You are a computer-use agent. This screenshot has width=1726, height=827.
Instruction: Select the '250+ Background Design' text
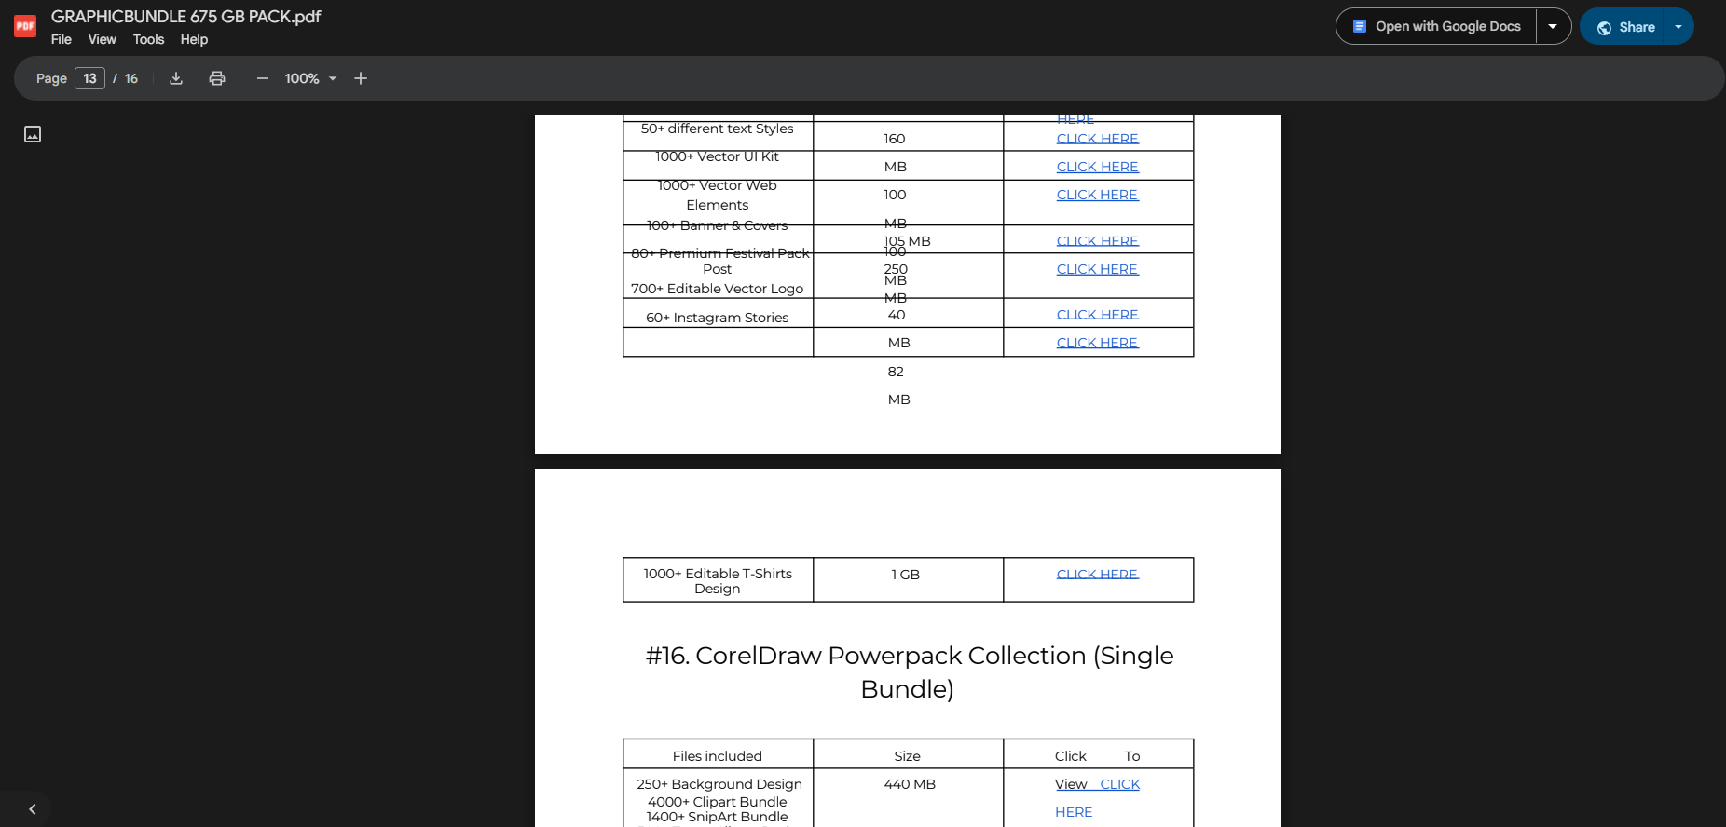point(719,784)
